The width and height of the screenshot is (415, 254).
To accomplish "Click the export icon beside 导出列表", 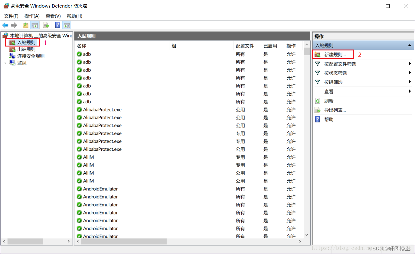I will click(x=318, y=110).
